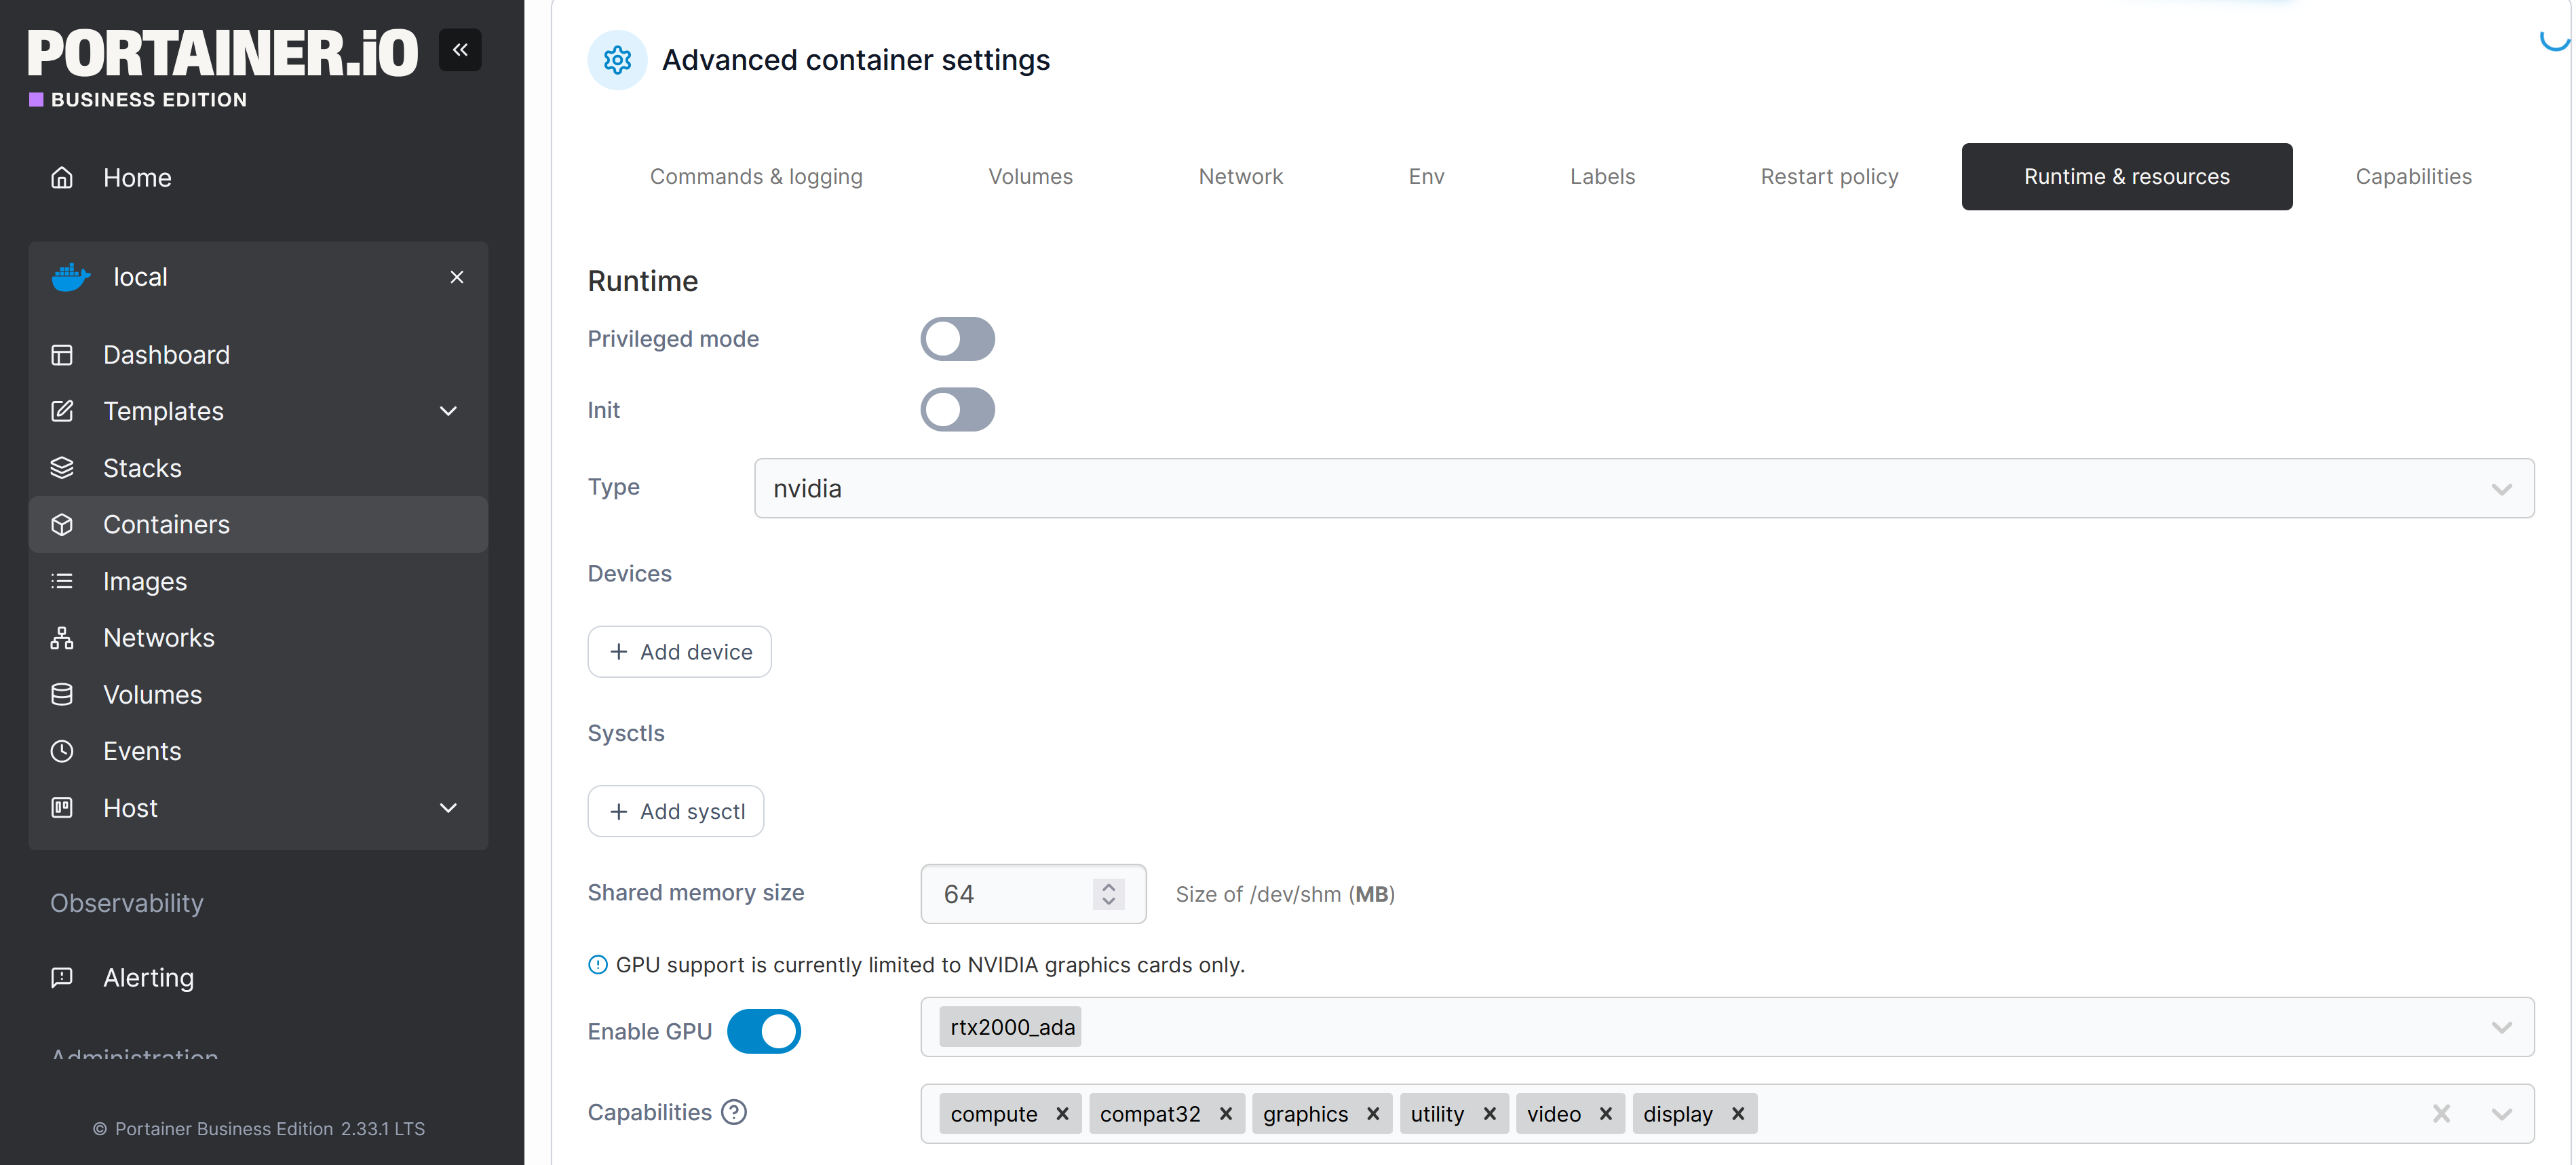Click the Add sysctl button

click(x=676, y=811)
